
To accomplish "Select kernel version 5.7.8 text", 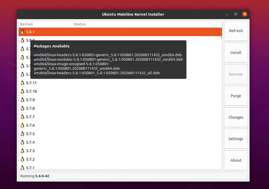I will (x=30, y=108).
